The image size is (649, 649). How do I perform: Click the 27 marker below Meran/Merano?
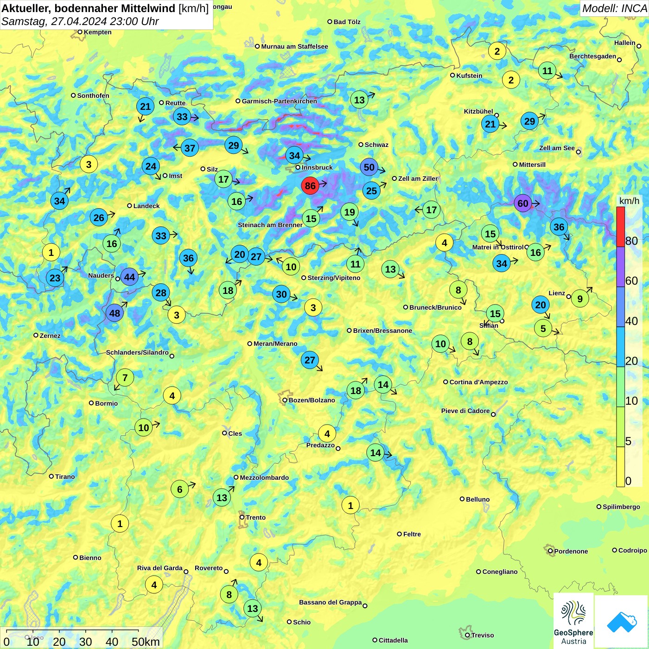310,360
